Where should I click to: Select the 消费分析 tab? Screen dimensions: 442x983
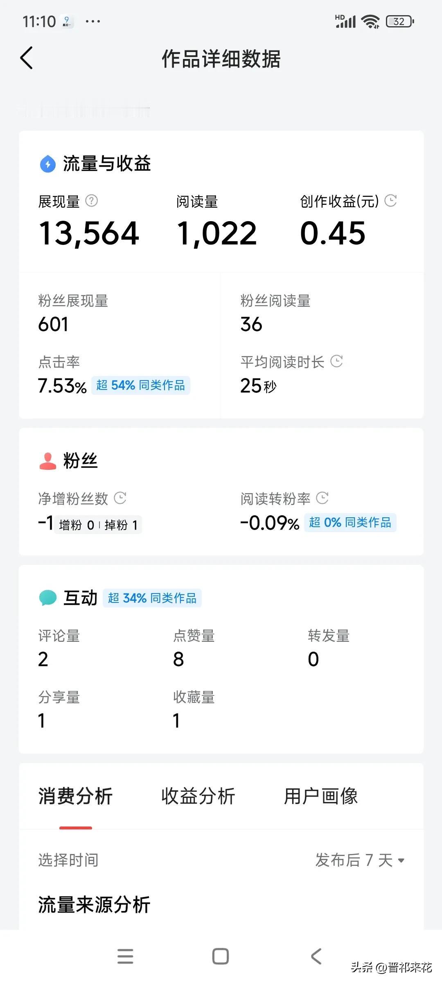(x=75, y=796)
